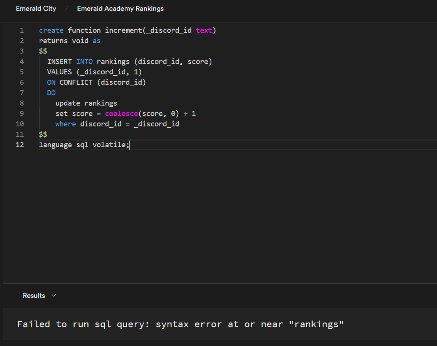Click the blue 'ON' keyword
The height and width of the screenshot is (346, 437).
point(51,82)
